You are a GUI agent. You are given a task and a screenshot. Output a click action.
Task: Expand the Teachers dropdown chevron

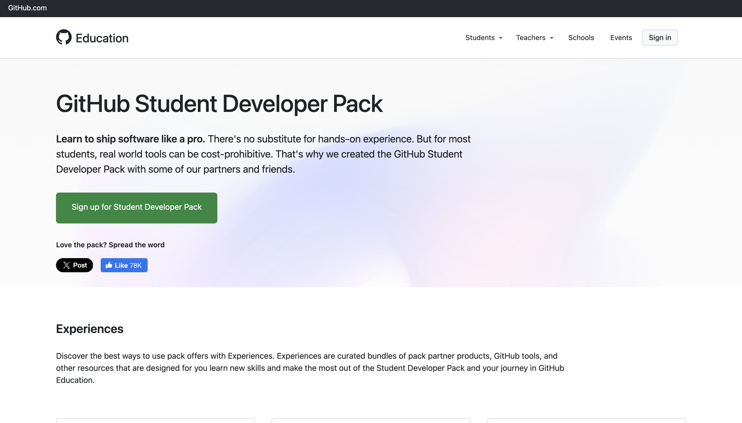552,38
